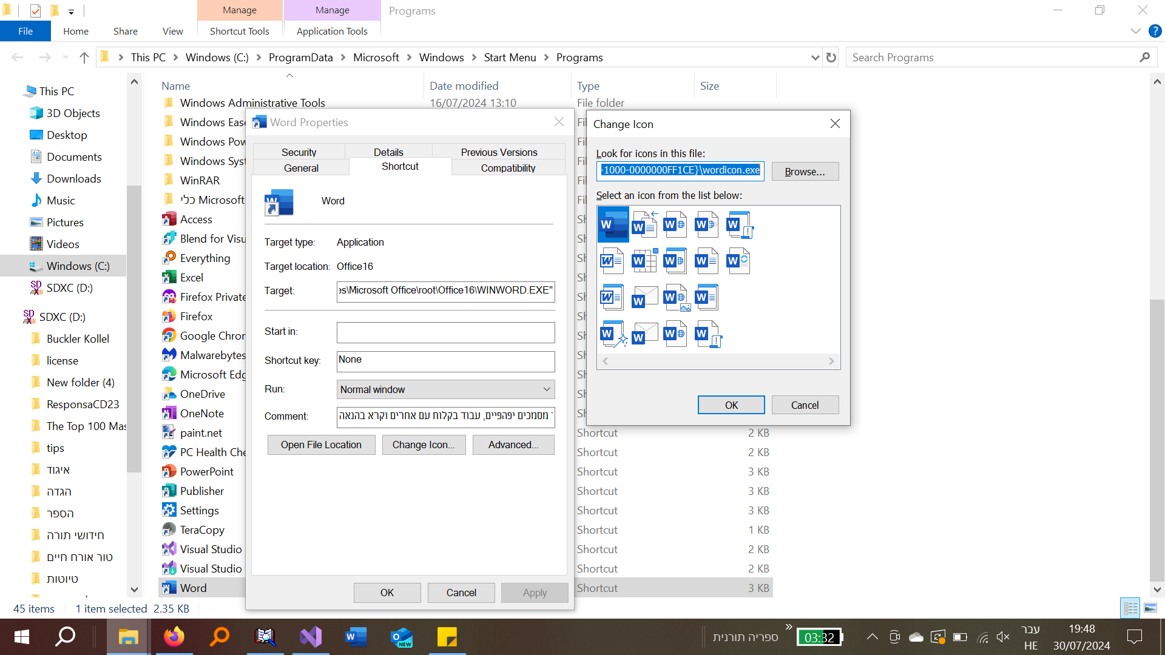The image size is (1165, 655).
Task: Click the Access shortcut icon in the file list
Action: coord(169,220)
